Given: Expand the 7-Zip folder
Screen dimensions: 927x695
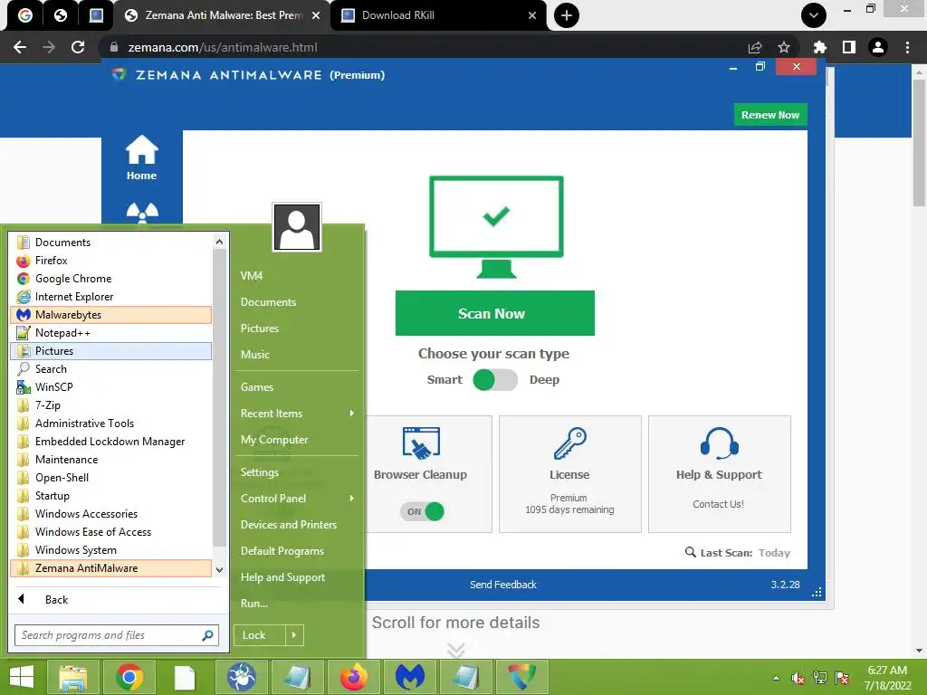Looking at the screenshot, I should [x=111, y=405].
